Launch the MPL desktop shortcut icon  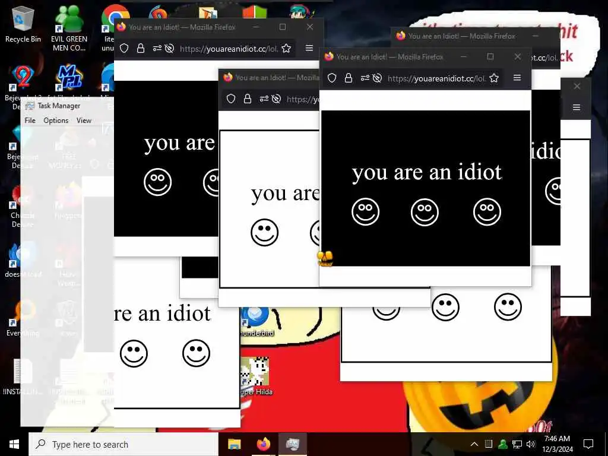[69, 78]
